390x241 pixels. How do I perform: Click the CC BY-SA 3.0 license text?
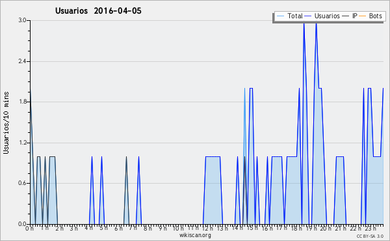pos(370,236)
